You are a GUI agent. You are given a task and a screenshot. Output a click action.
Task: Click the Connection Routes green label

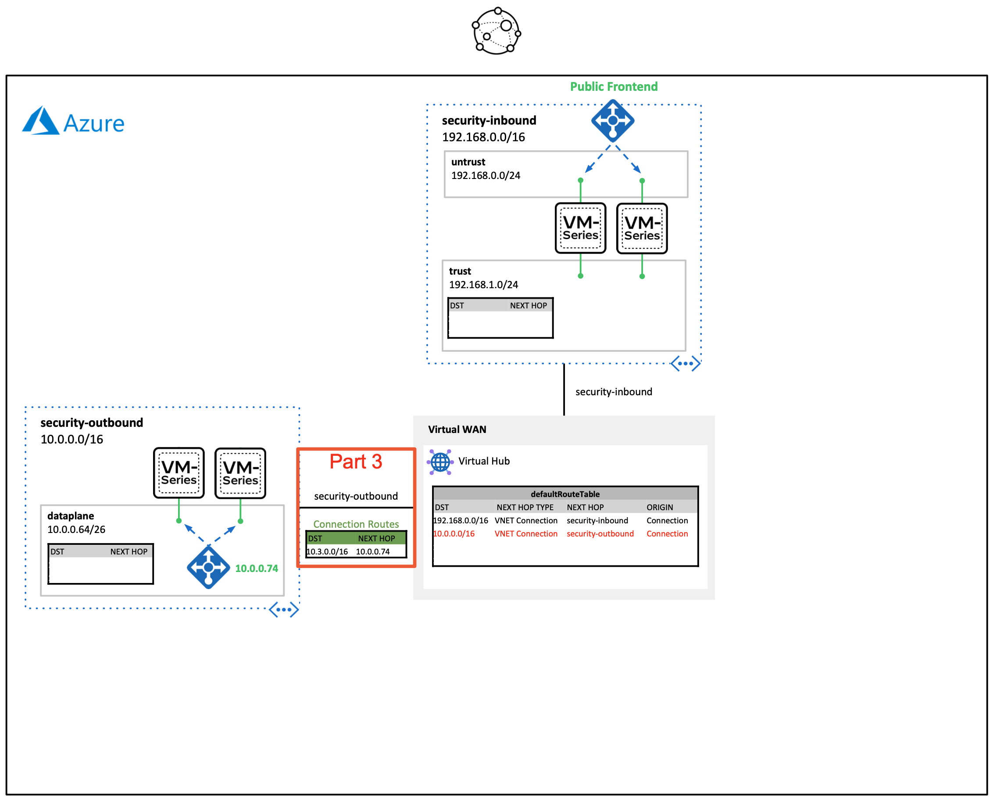click(356, 524)
